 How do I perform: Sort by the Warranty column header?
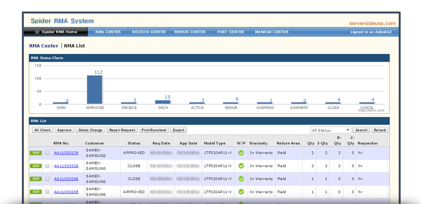pos(258,143)
